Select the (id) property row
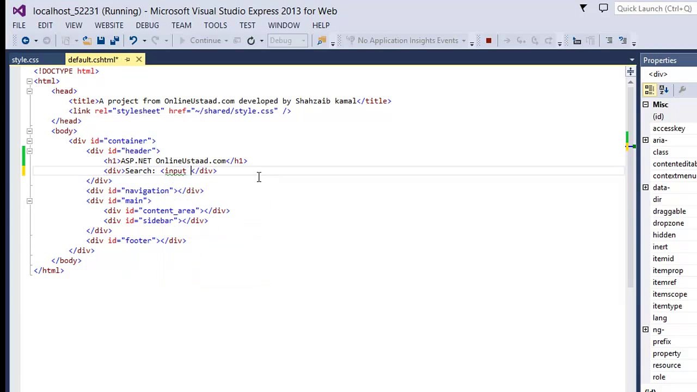This screenshot has height=392, width=697. coord(669,117)
